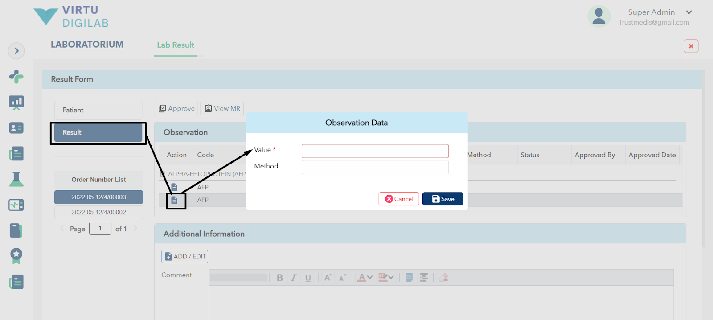This screenshot has height=320, width=713.
Task: Click the ADD / EDIT button
Action: [x=185, y=256]
